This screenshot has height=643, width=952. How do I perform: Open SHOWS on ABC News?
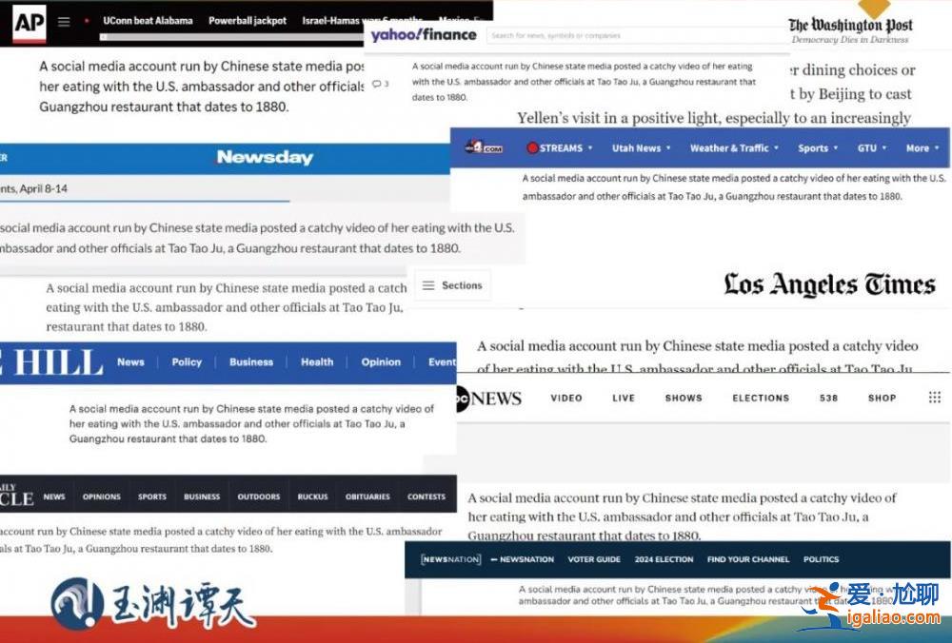click(x=684, y=398)
